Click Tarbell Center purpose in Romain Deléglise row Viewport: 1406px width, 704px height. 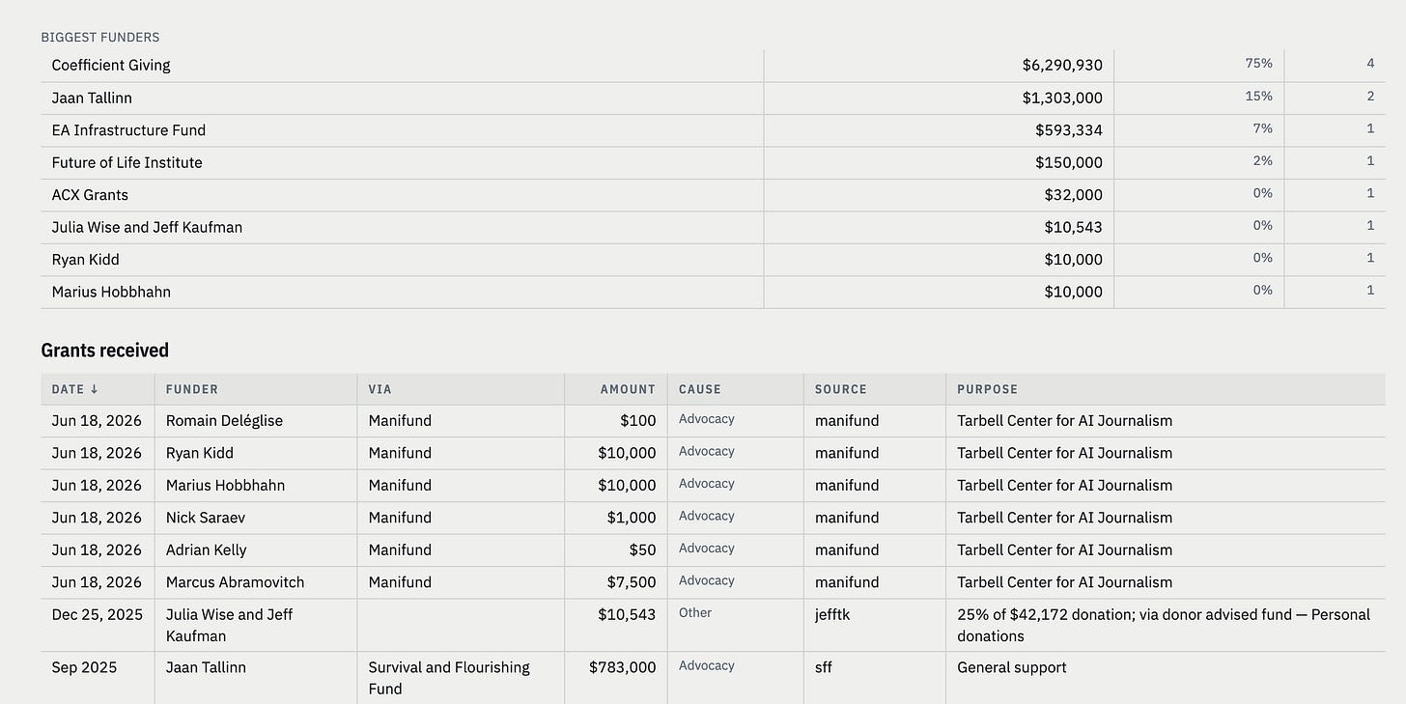pyautogui.click(x=1065, y=421)
